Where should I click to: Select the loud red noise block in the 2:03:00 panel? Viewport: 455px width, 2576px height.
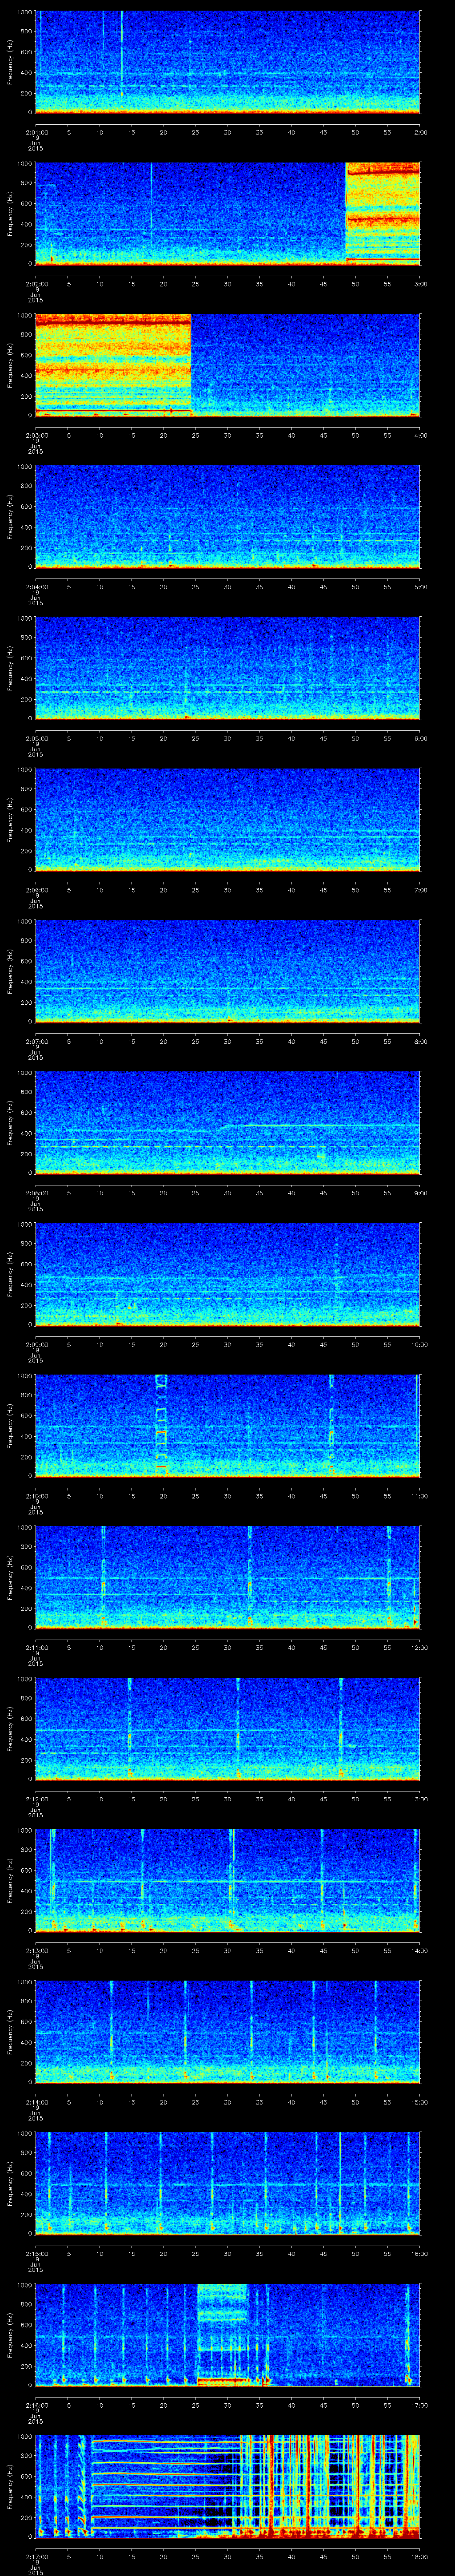click(113, 365)
